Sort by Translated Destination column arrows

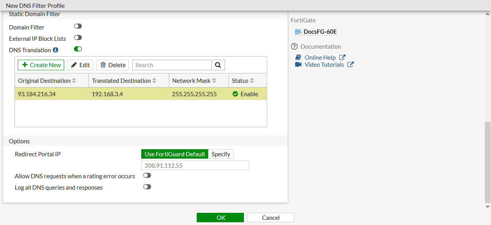[x=154, y=81]
